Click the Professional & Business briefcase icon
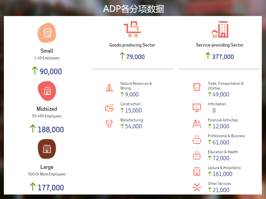 pos(197,140)
